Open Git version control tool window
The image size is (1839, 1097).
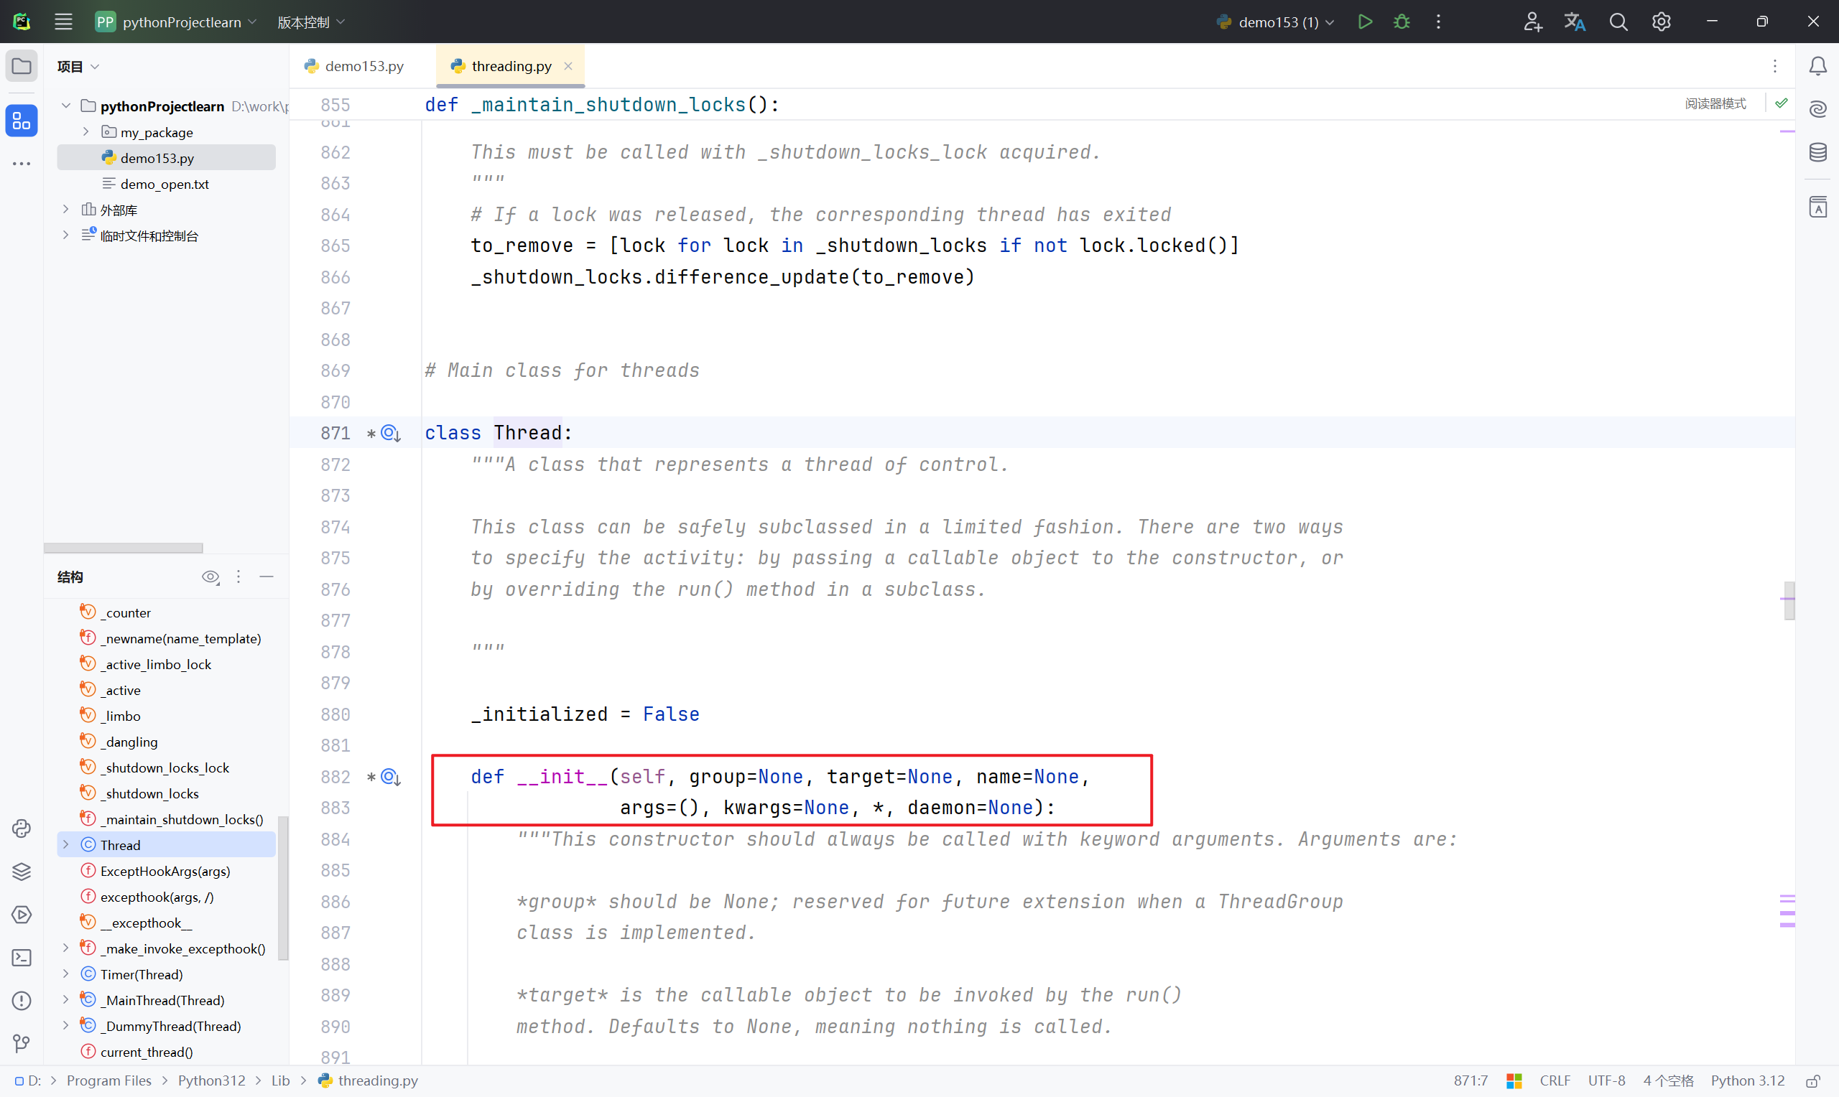click(22, 1043)
